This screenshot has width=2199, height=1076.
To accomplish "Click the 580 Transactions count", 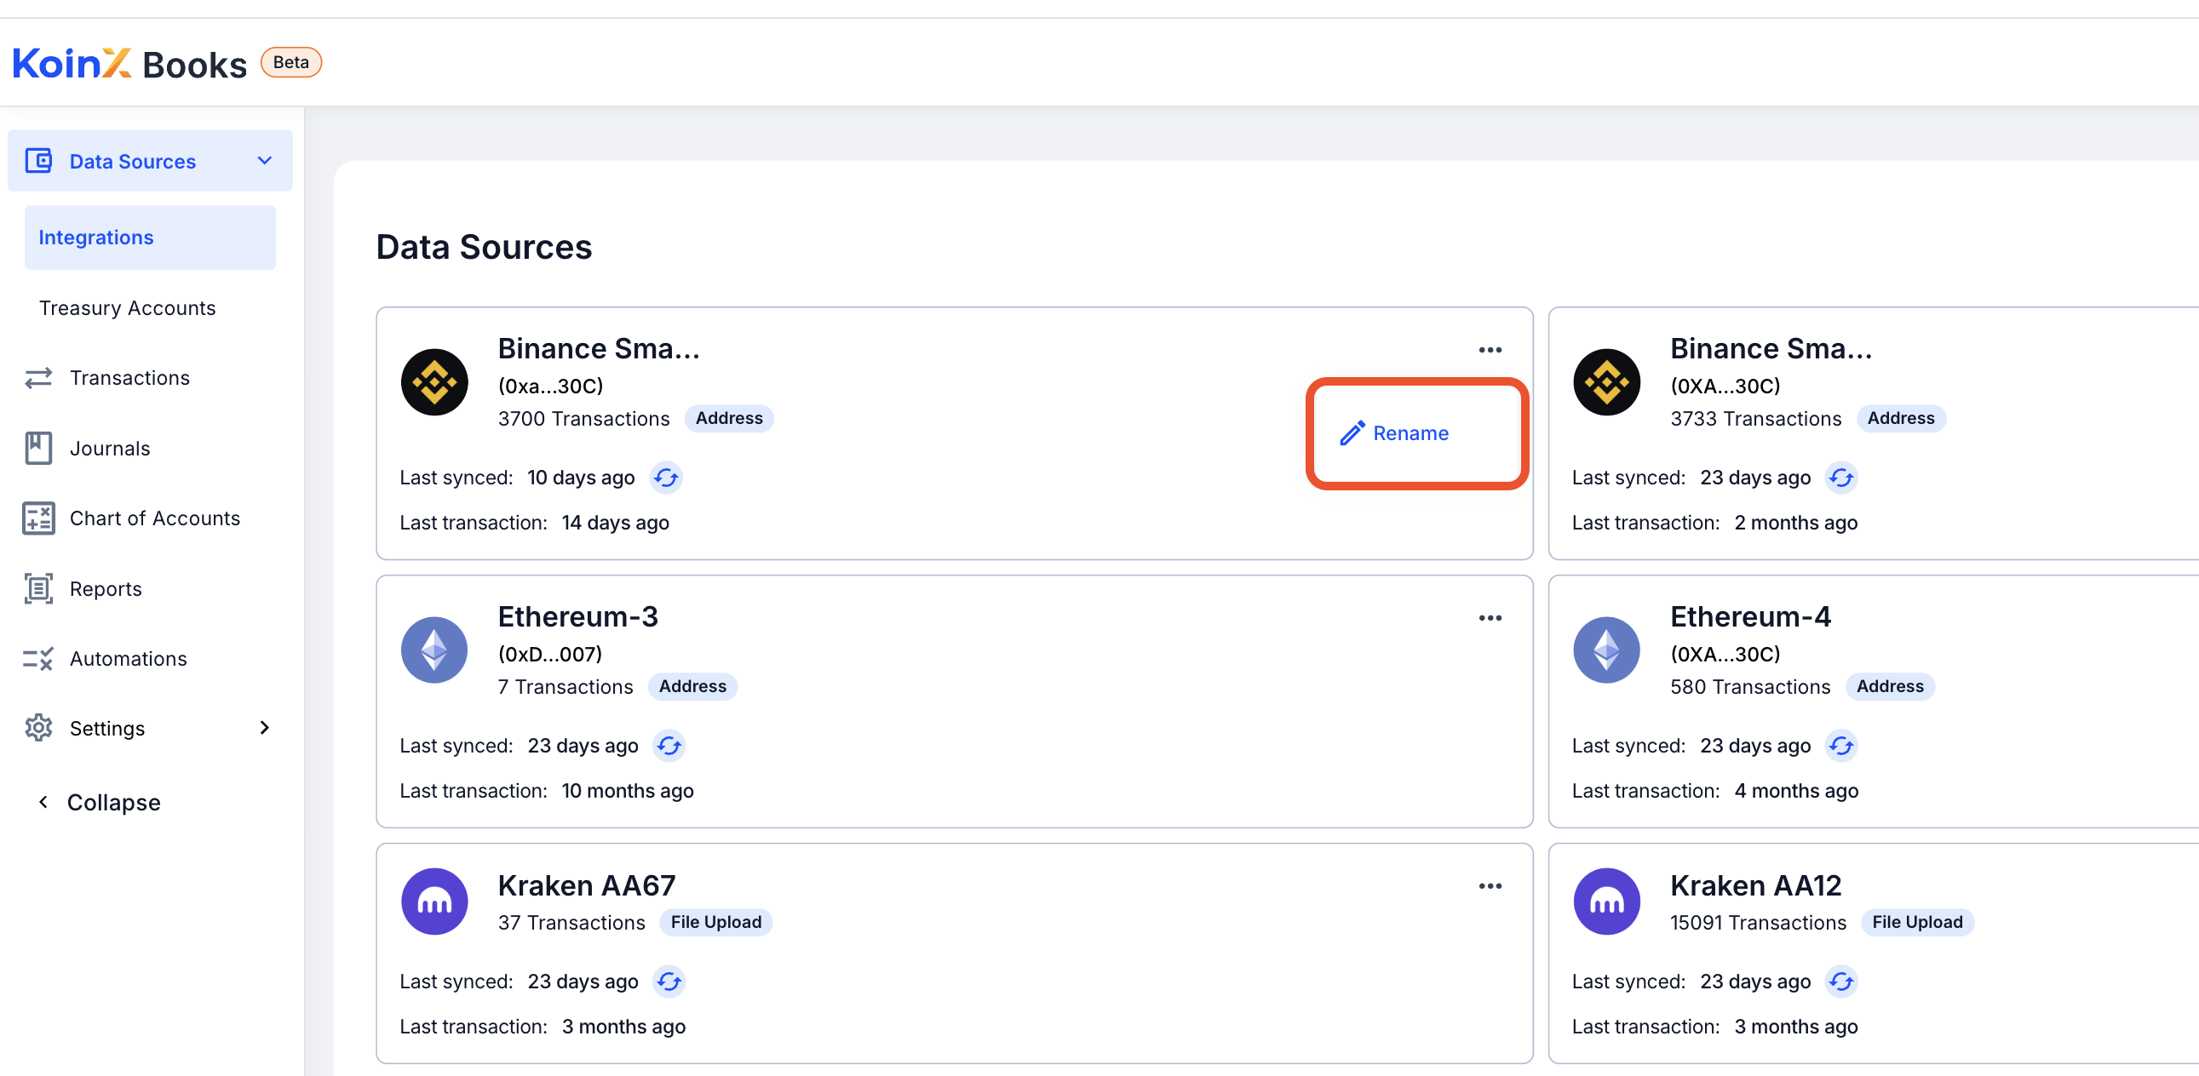I will point(1750,687).
